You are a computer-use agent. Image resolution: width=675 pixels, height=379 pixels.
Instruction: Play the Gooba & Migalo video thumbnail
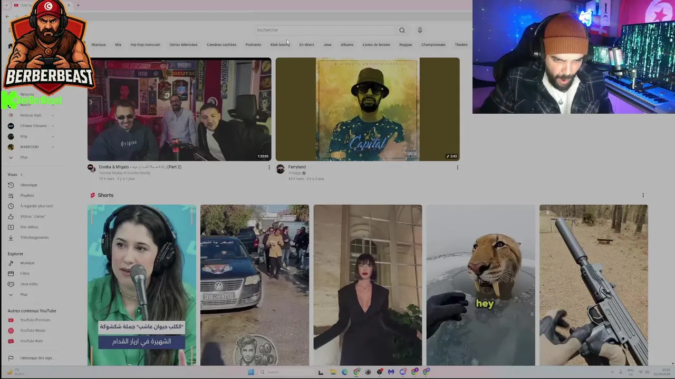point(179,109)
